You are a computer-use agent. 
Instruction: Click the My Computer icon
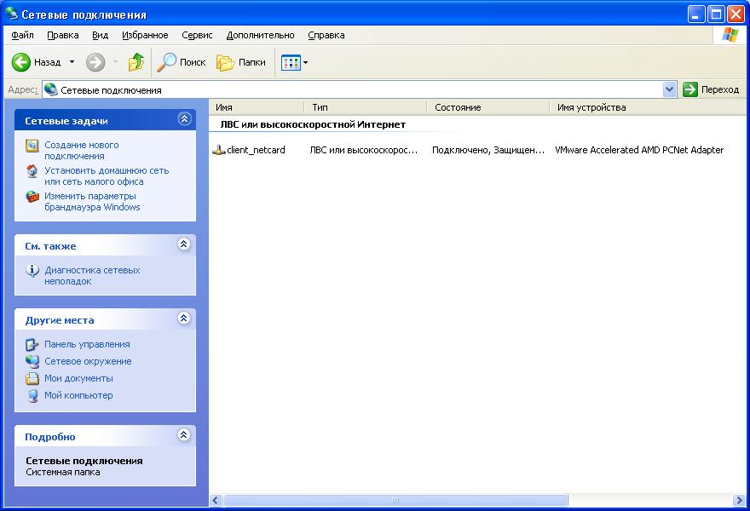tap(32, 396)
